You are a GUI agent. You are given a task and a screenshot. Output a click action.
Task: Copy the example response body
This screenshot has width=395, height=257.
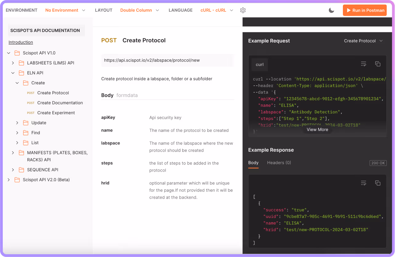(378, 183)
